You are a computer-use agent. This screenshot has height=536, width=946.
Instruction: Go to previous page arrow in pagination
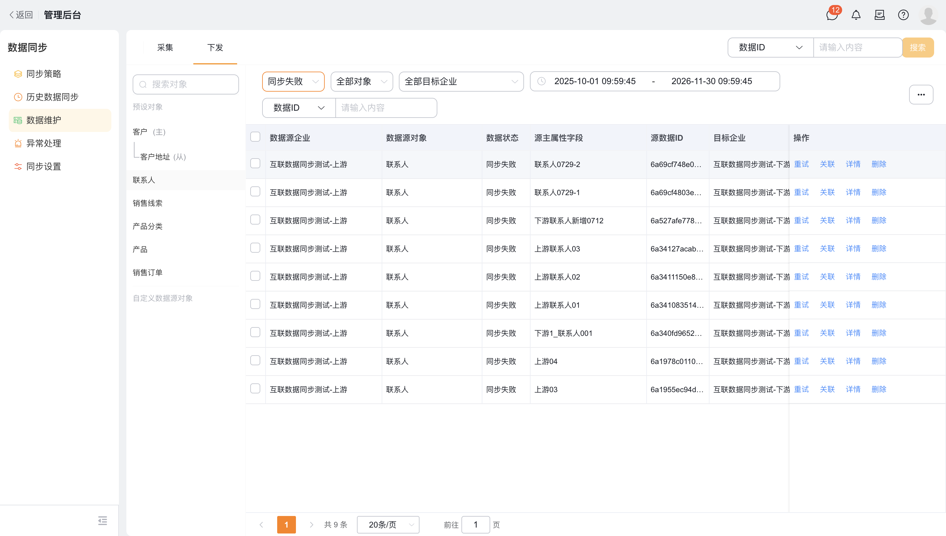[262, 525]
